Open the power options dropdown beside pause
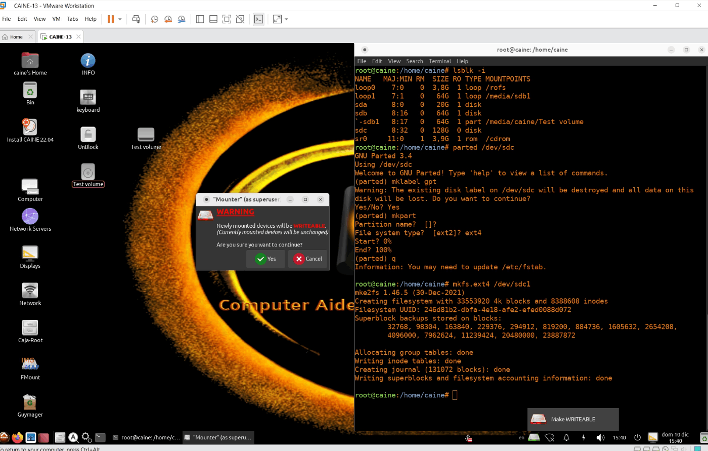The width and height of the screenshot is (708, 451). point(120,19)
